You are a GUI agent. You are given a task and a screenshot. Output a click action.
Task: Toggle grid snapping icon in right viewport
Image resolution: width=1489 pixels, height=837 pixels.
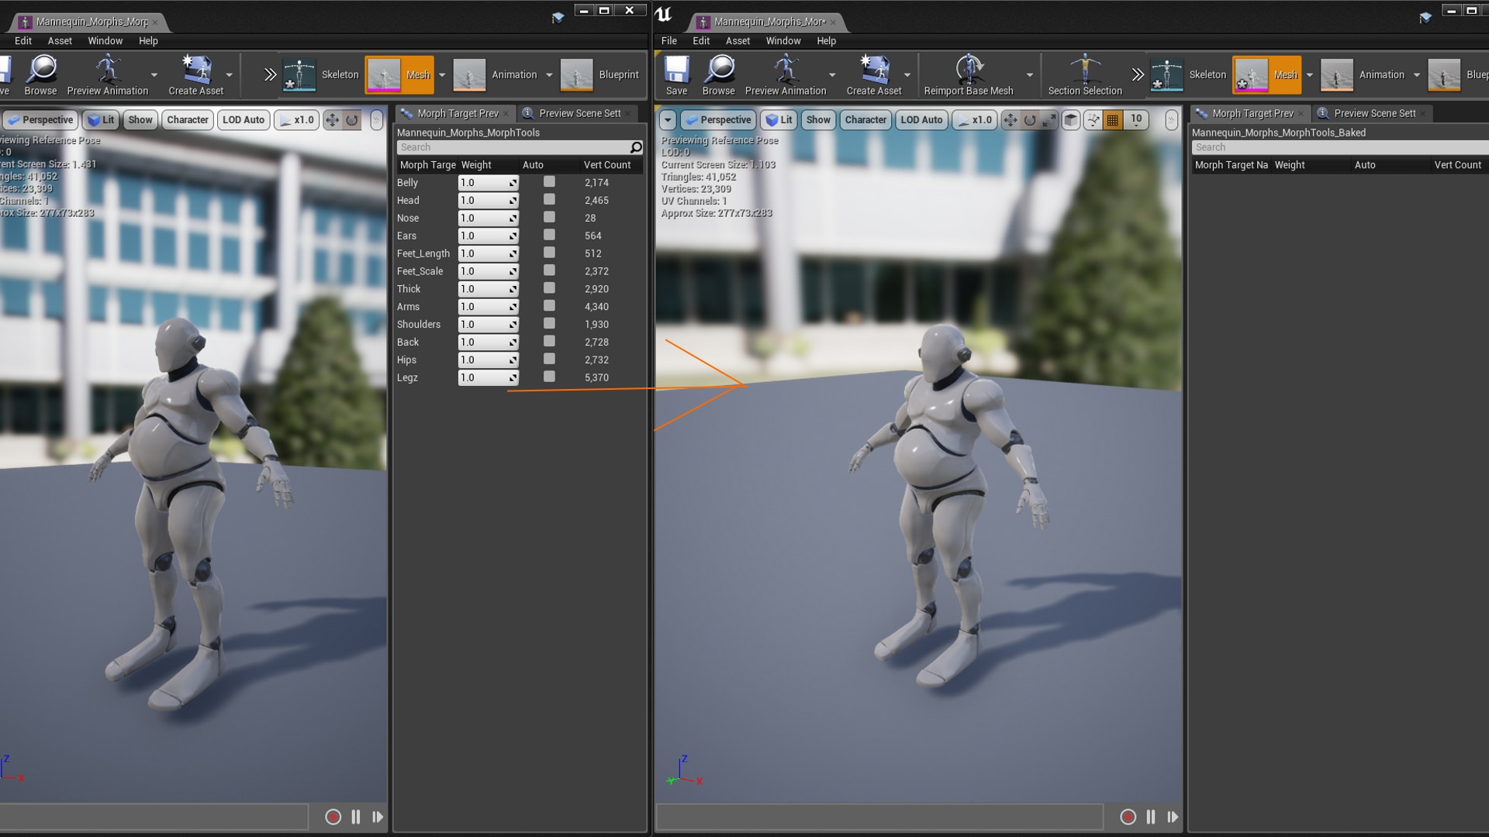coord(1112,119)
